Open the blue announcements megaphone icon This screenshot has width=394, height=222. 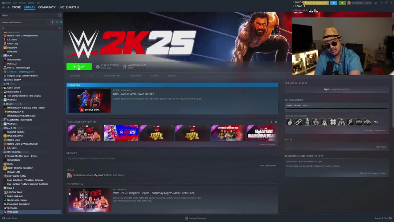click(x=334, y=3)
